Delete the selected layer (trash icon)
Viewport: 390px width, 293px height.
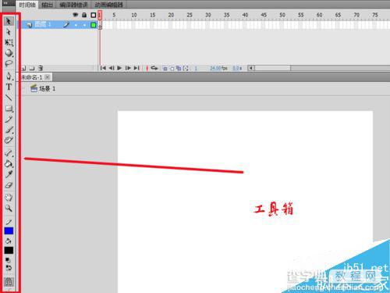[41, 68]
